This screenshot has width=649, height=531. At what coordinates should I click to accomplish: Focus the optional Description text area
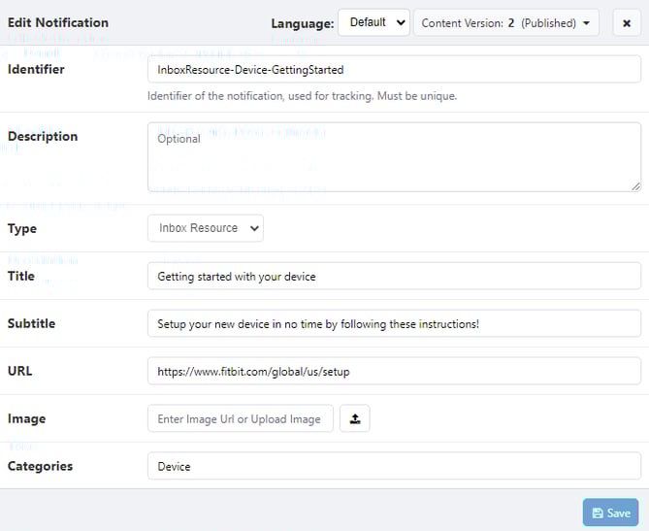point(393,156)
